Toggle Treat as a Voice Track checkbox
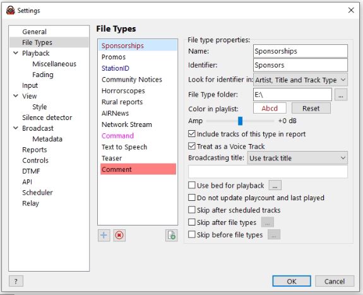 click(x=192, y=146)
